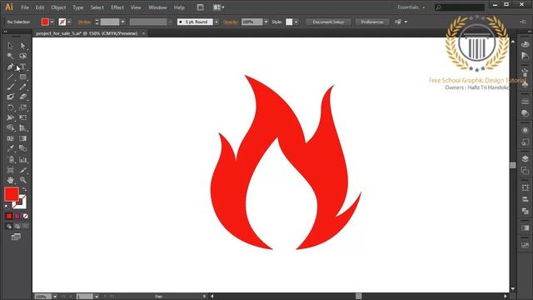Select the Width tool

(10, 117)
